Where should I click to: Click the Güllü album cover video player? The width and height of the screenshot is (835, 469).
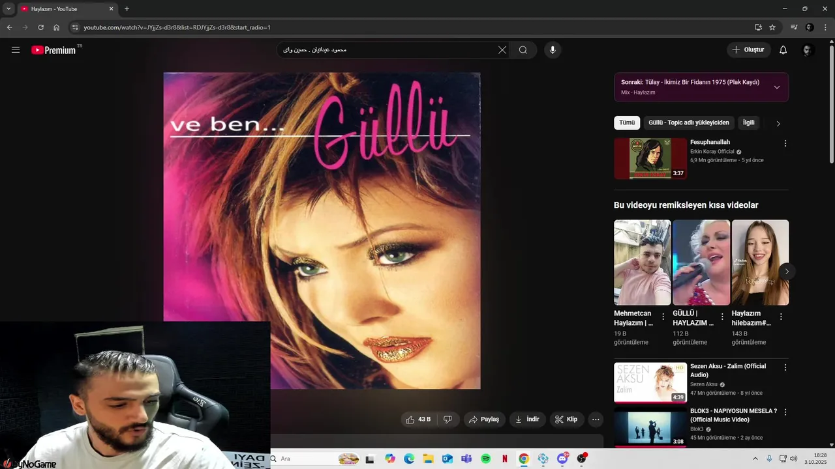point(322,231)
